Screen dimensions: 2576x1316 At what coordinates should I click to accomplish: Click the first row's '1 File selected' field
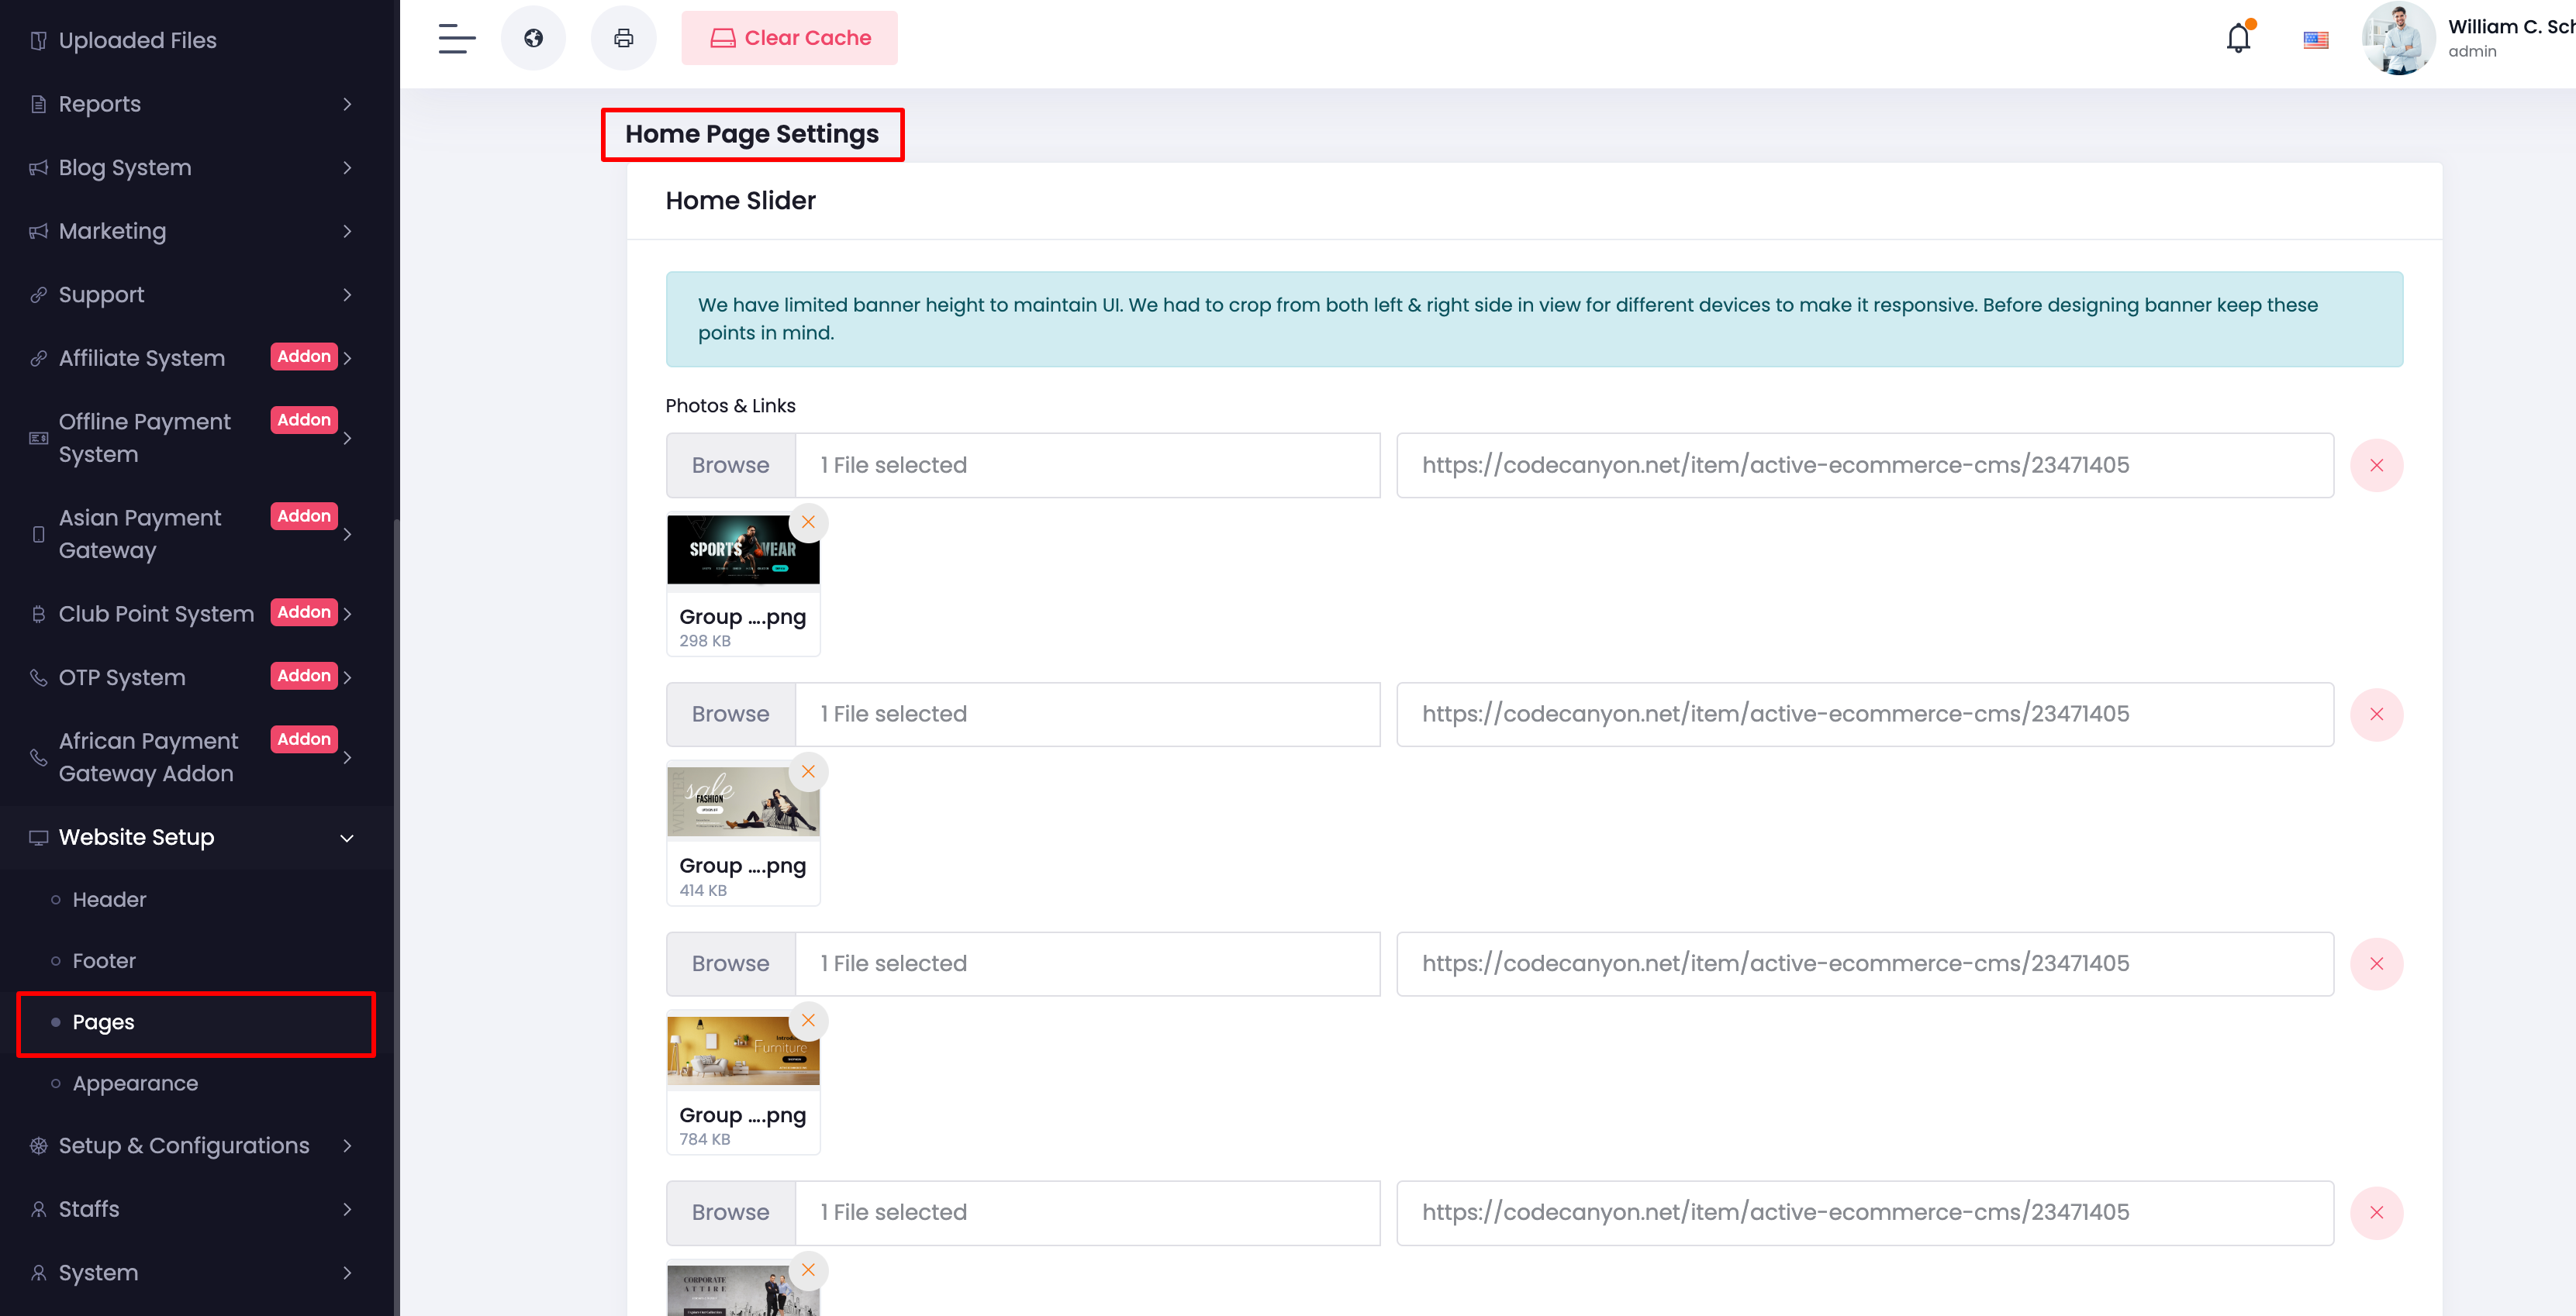click(x=1087, y=465)
